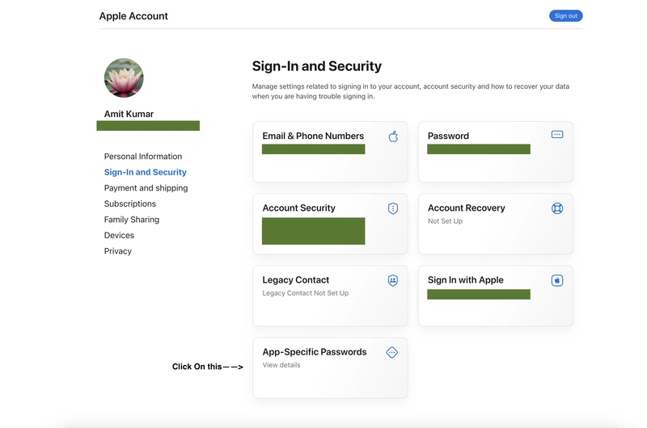647x428 pixels.
Task: Click the lotus flower profile picture
Action: point(124,78)
